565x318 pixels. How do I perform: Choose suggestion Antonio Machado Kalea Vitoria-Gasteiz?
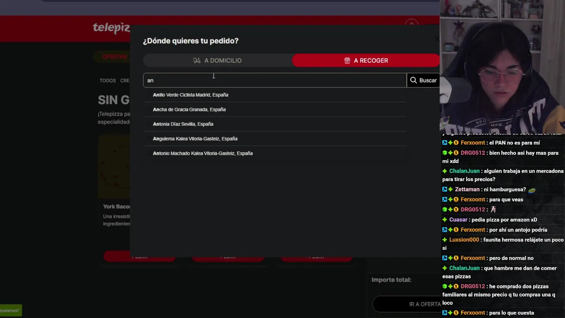(274, 153)
